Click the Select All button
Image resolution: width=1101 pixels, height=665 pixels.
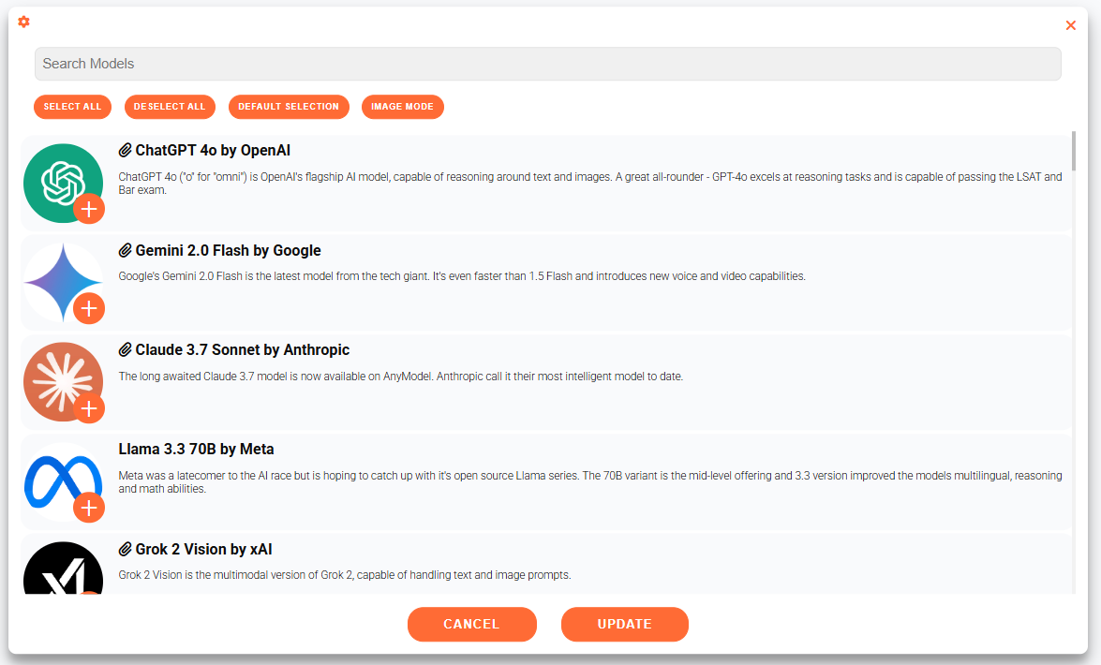pos(72,107)
